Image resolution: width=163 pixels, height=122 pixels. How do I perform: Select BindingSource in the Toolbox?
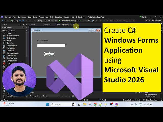(x=11, y=38)
